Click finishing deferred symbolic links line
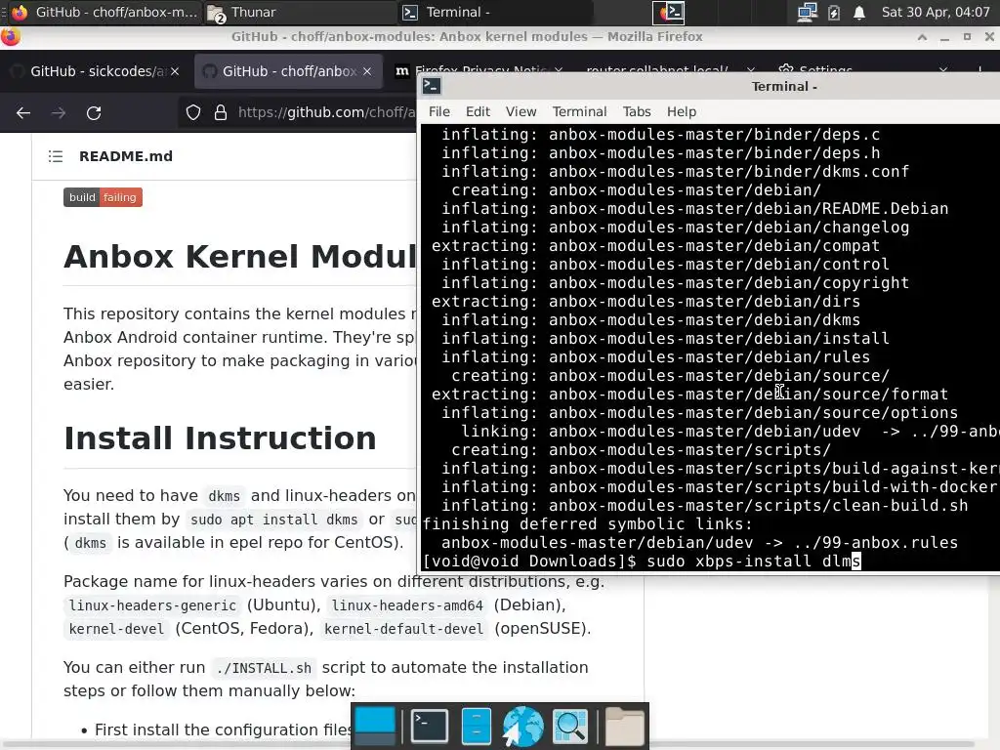Screen dimensions: 1000x750 coord(587,524)
